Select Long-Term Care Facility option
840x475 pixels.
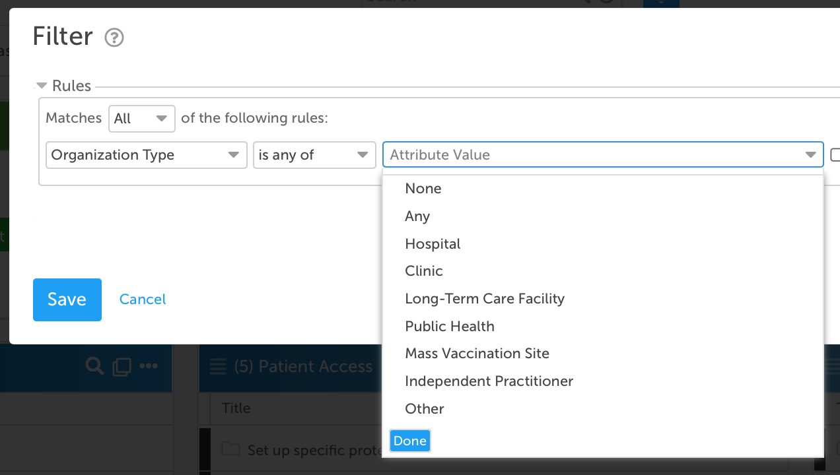[485, 299]
